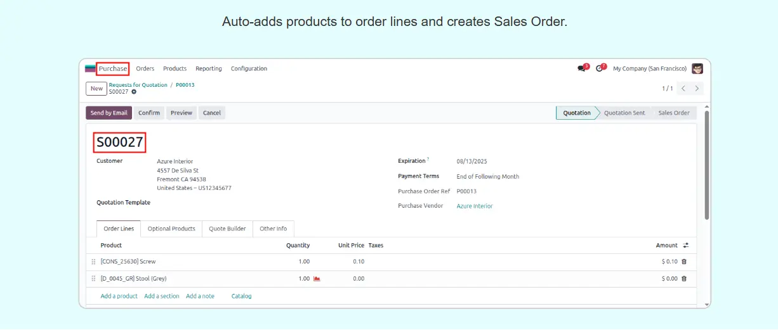Screen dimensions: 778x330
Task: Click the gear icon next to S00027
Action: [134, 92]
